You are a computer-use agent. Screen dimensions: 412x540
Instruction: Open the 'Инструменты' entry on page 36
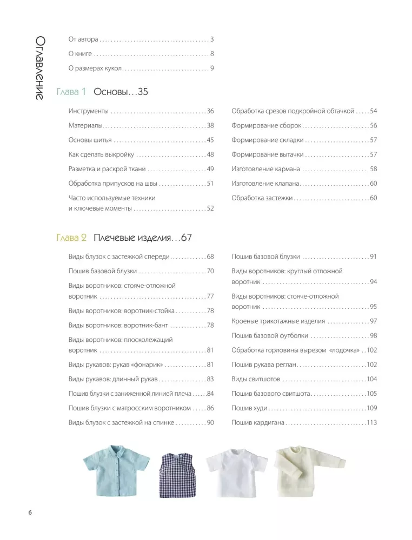point(141,111)
